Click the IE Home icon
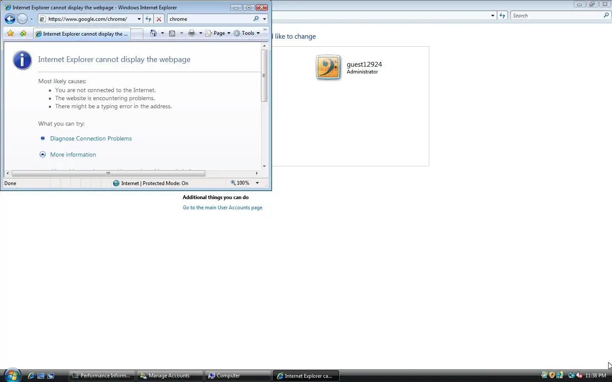 (153, 33)
